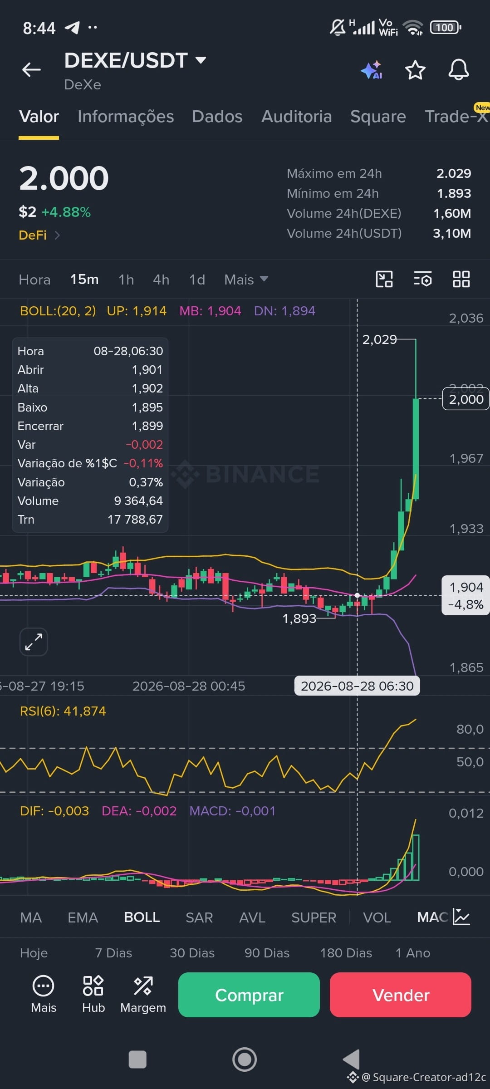
Task: Switch to the Square tab
Action: 378,117
